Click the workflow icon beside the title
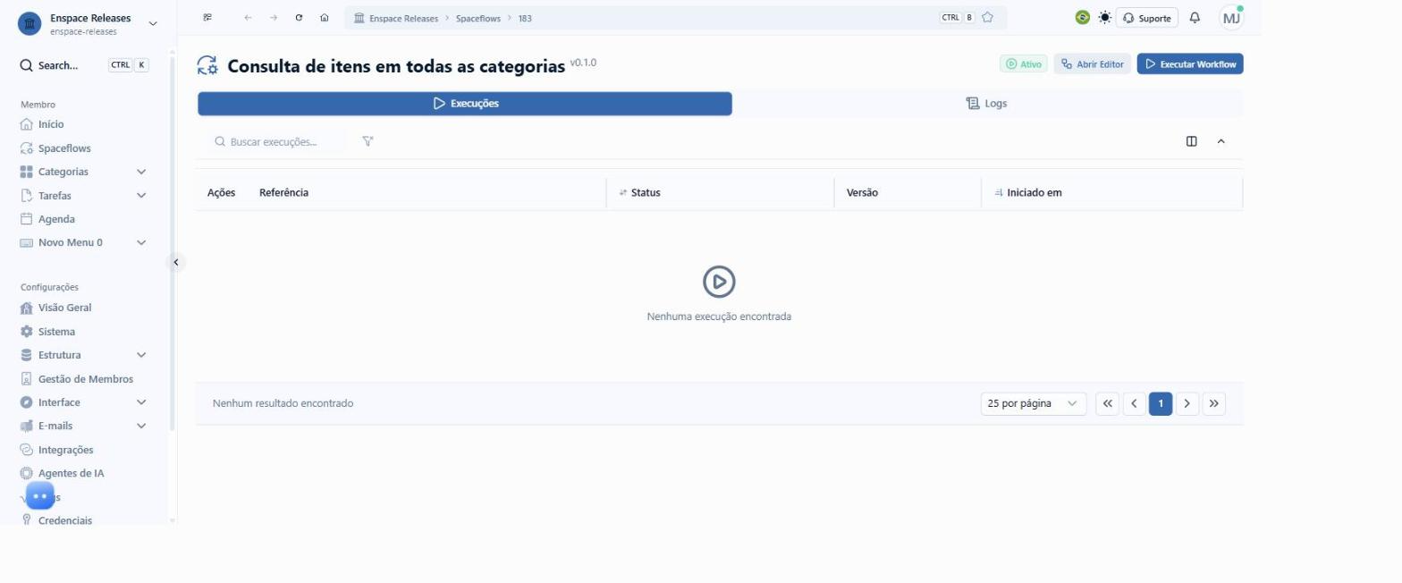Image resolution: width=1402 pixels, height=583 pixels. [207, 65]
